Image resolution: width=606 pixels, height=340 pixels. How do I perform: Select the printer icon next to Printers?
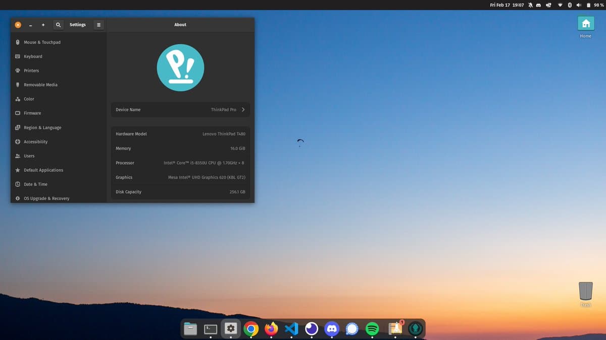(18, 71)
